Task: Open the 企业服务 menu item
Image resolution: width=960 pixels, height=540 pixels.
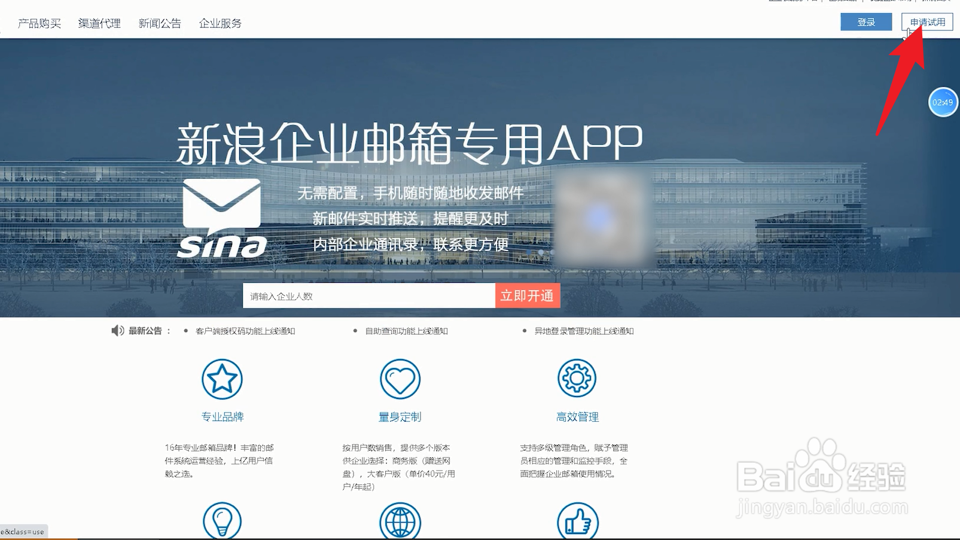Action: 220,23
